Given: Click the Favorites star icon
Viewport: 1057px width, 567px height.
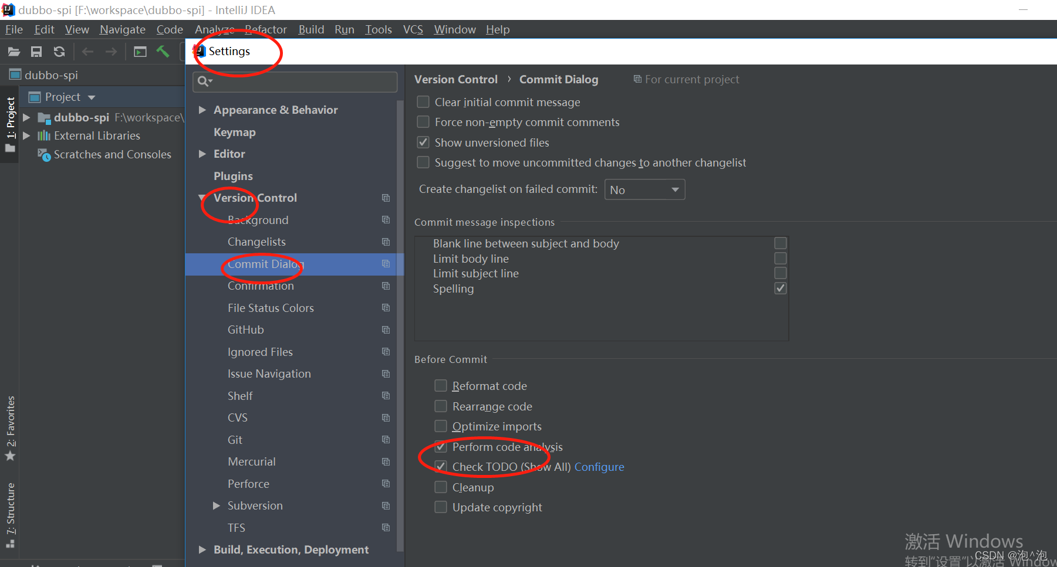Looking at the screenshot, I should pos(10,456).
